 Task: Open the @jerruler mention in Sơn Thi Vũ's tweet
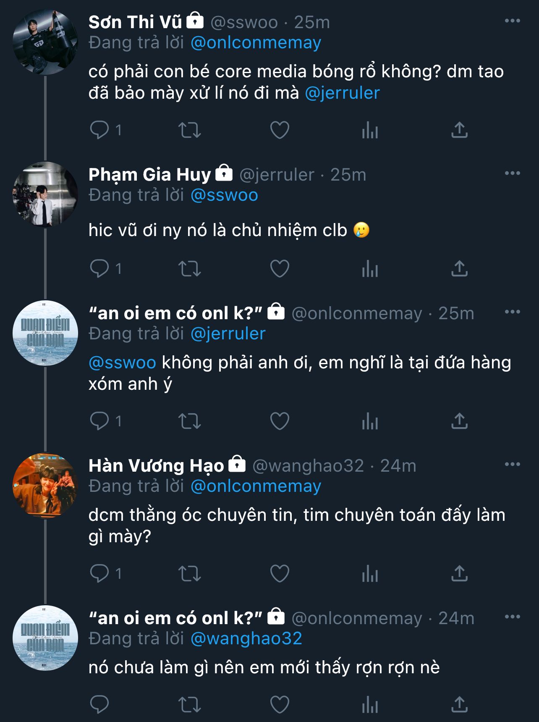pyautogui.click(x=342, y=93)
